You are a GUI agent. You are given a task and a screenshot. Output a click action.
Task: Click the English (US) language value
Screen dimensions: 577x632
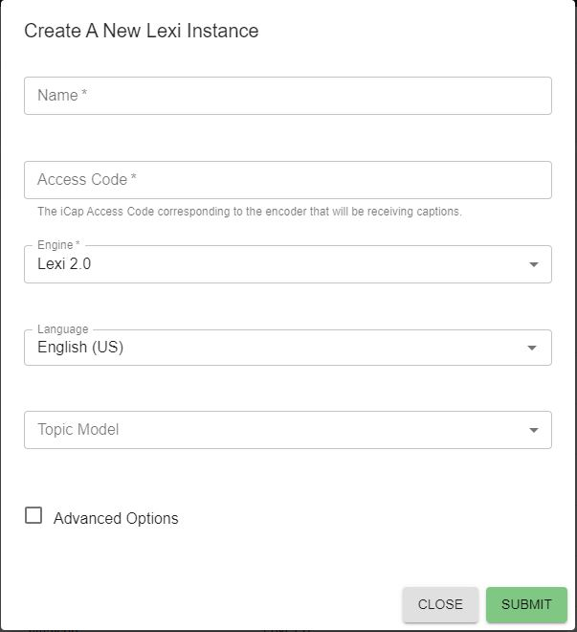(80, 348)
